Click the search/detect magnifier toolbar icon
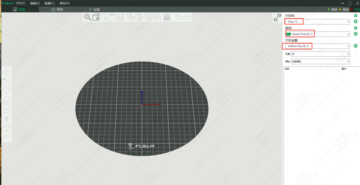Viewport: 360px width, 185px height. point(88,17)
